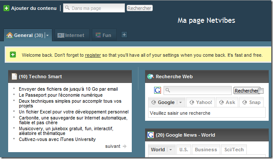Image resolution: width=273 pixels, height=159 pixels.
Task: Select the General (30) tab
Action: (x=28, y=35)
